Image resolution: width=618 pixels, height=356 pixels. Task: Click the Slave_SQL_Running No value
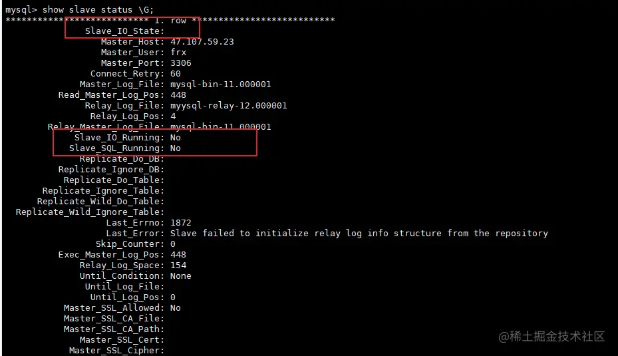176,148
